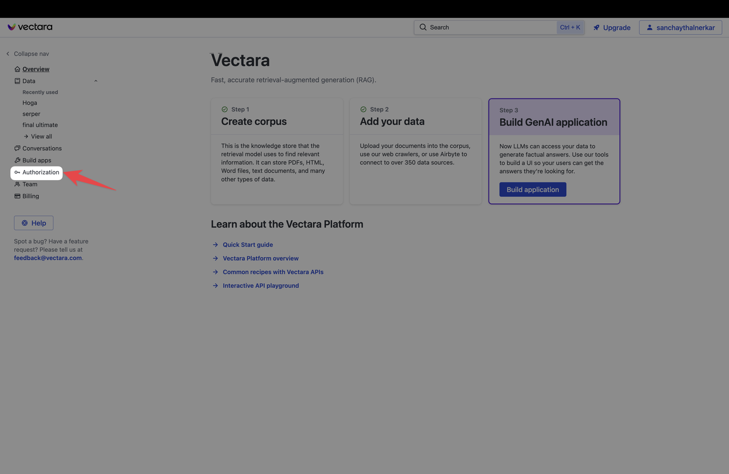Click the Build GenAI application title
The height and width of the screenshot is (474, 729).
click(554, 122)
